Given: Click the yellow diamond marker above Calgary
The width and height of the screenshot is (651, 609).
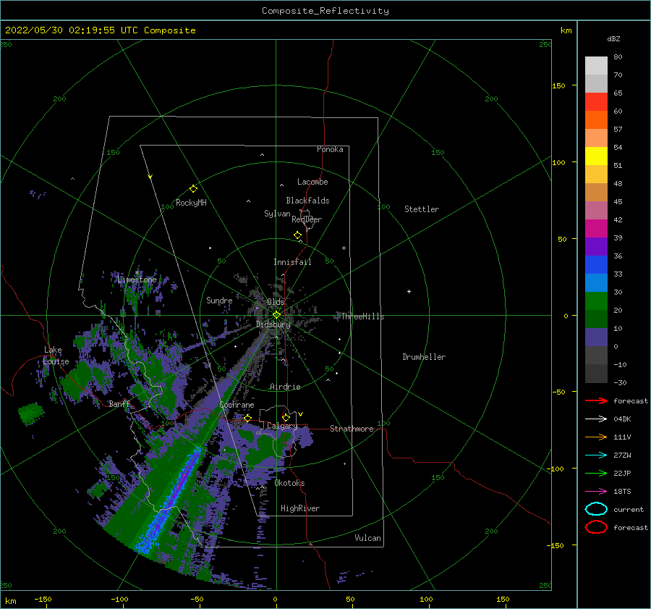Looking at the screenshot, I should (x=286, y=417).
